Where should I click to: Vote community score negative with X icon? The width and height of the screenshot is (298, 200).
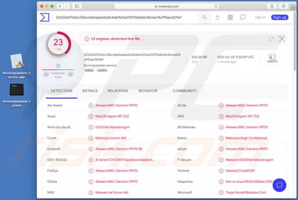tap(46, 74)
